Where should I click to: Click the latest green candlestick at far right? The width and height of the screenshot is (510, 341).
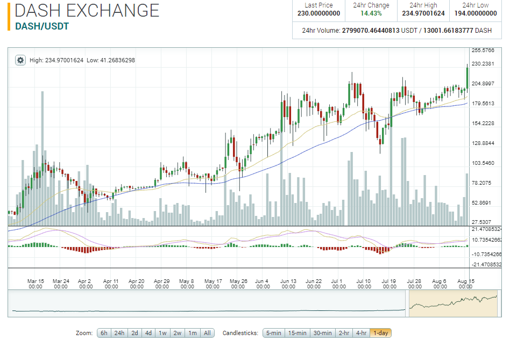[467, 78]
